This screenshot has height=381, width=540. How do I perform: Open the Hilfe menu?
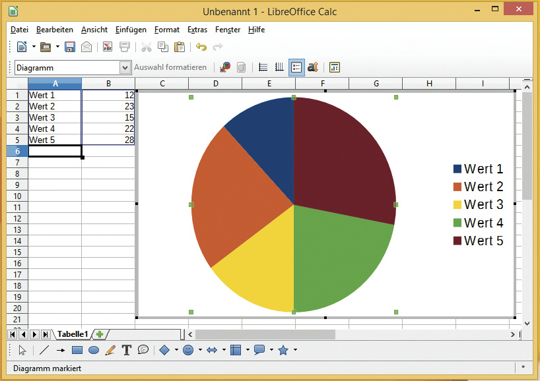click(x=257, y=30)
